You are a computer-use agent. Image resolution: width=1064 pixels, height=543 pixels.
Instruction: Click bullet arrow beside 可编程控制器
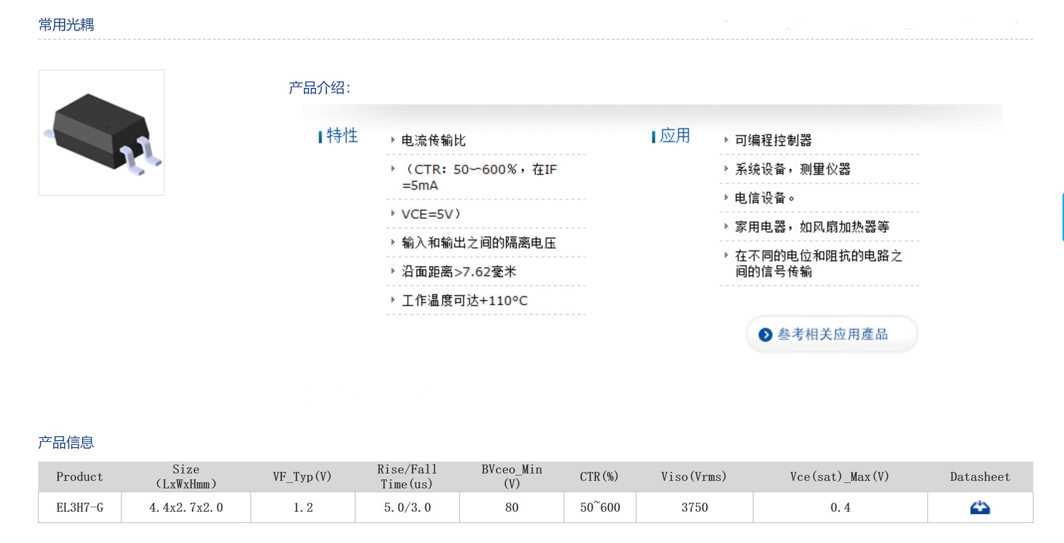[726, 140]
